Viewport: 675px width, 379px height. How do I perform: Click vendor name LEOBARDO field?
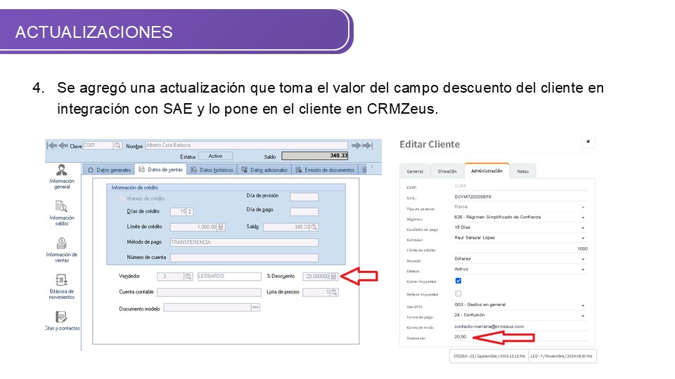coord(229,277)
